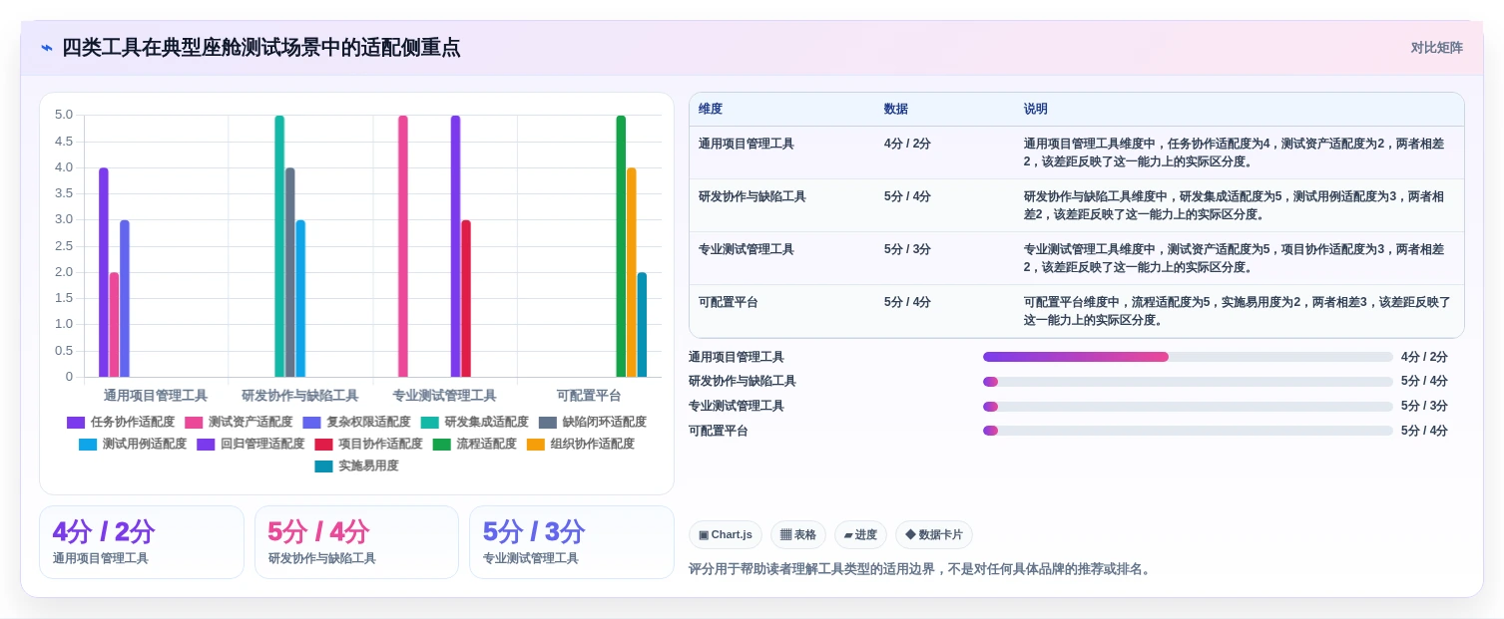
Task: Click the 可配置平台 label in the progress list
Action: (719, 431)
